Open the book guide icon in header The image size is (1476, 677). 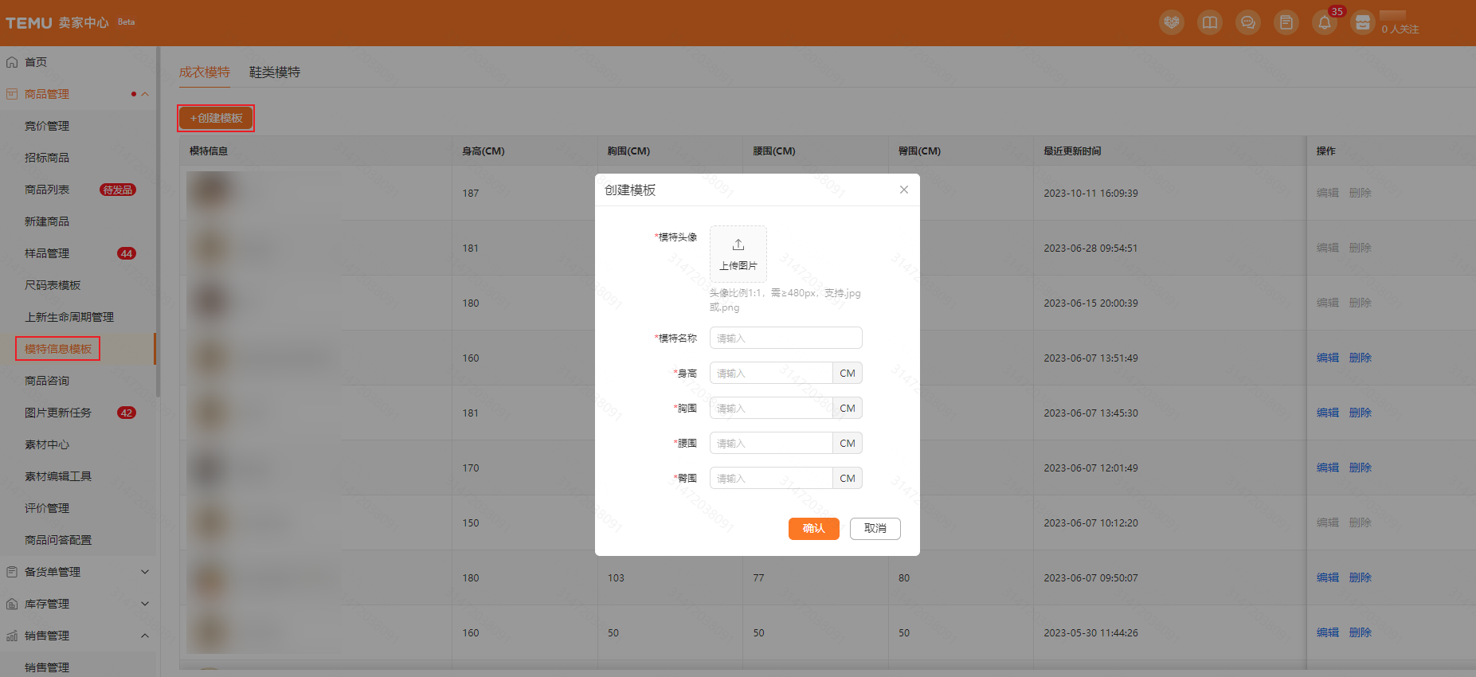coord(1209,23)
